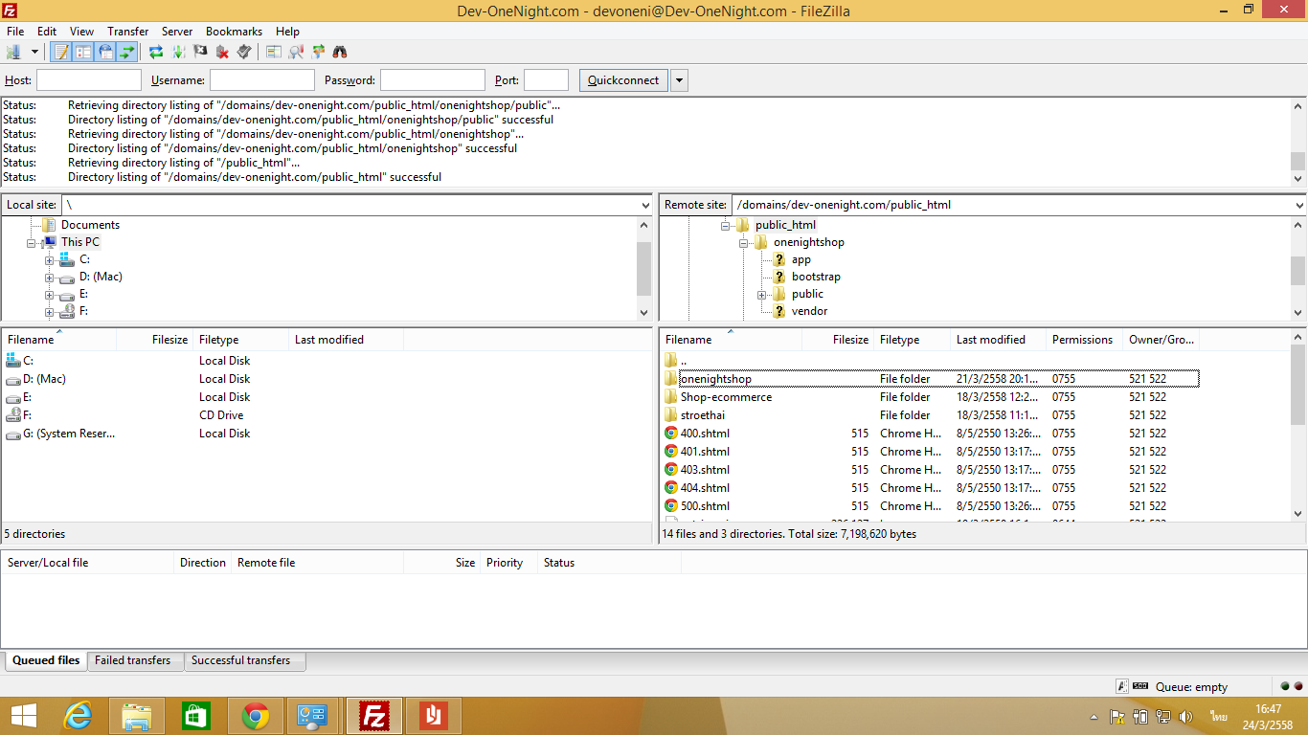Open the Site Manager dropdown arrow
The image size is (1308, 735).
[x=34, y=52]
